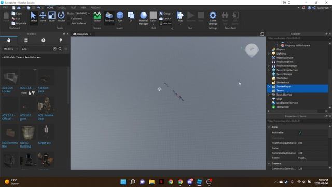Activate the Rotate tool
332x187 pixels.
61,17
